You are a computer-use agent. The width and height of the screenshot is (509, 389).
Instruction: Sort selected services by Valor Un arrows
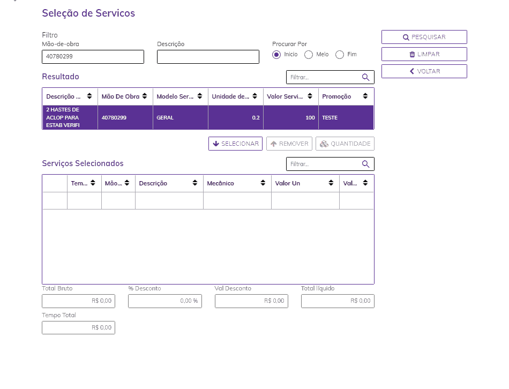pyautogui.click(x=331, y=183)
